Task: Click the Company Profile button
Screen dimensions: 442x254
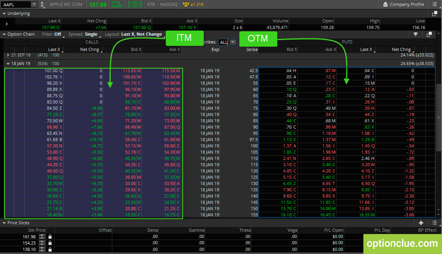Action: [403, 5]
